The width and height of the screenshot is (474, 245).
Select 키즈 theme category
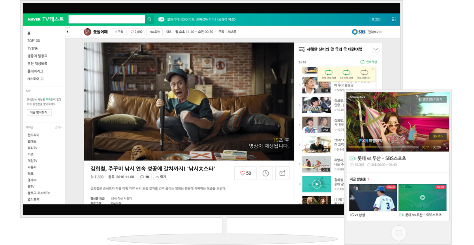(30, 154)
